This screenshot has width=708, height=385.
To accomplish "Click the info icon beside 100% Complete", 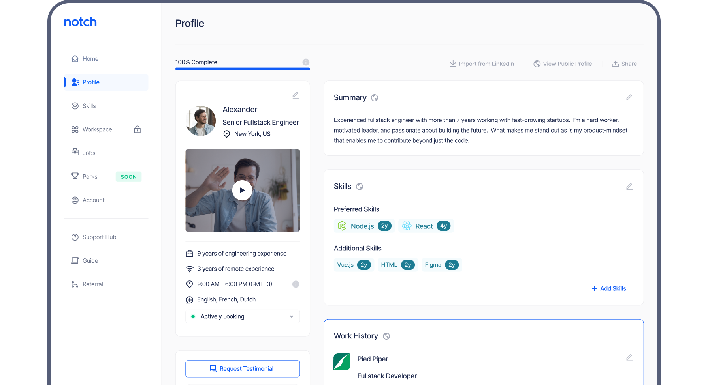I will [x=306, y=62].
